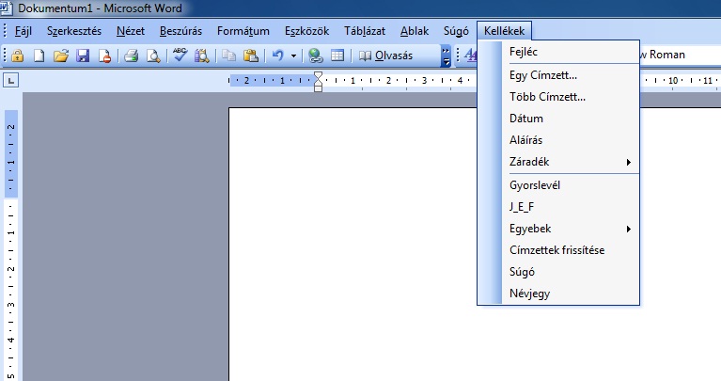Image resolution: width=721 pixels, height=381 pixels.
Task: Click the font name box
Action: 677,55
